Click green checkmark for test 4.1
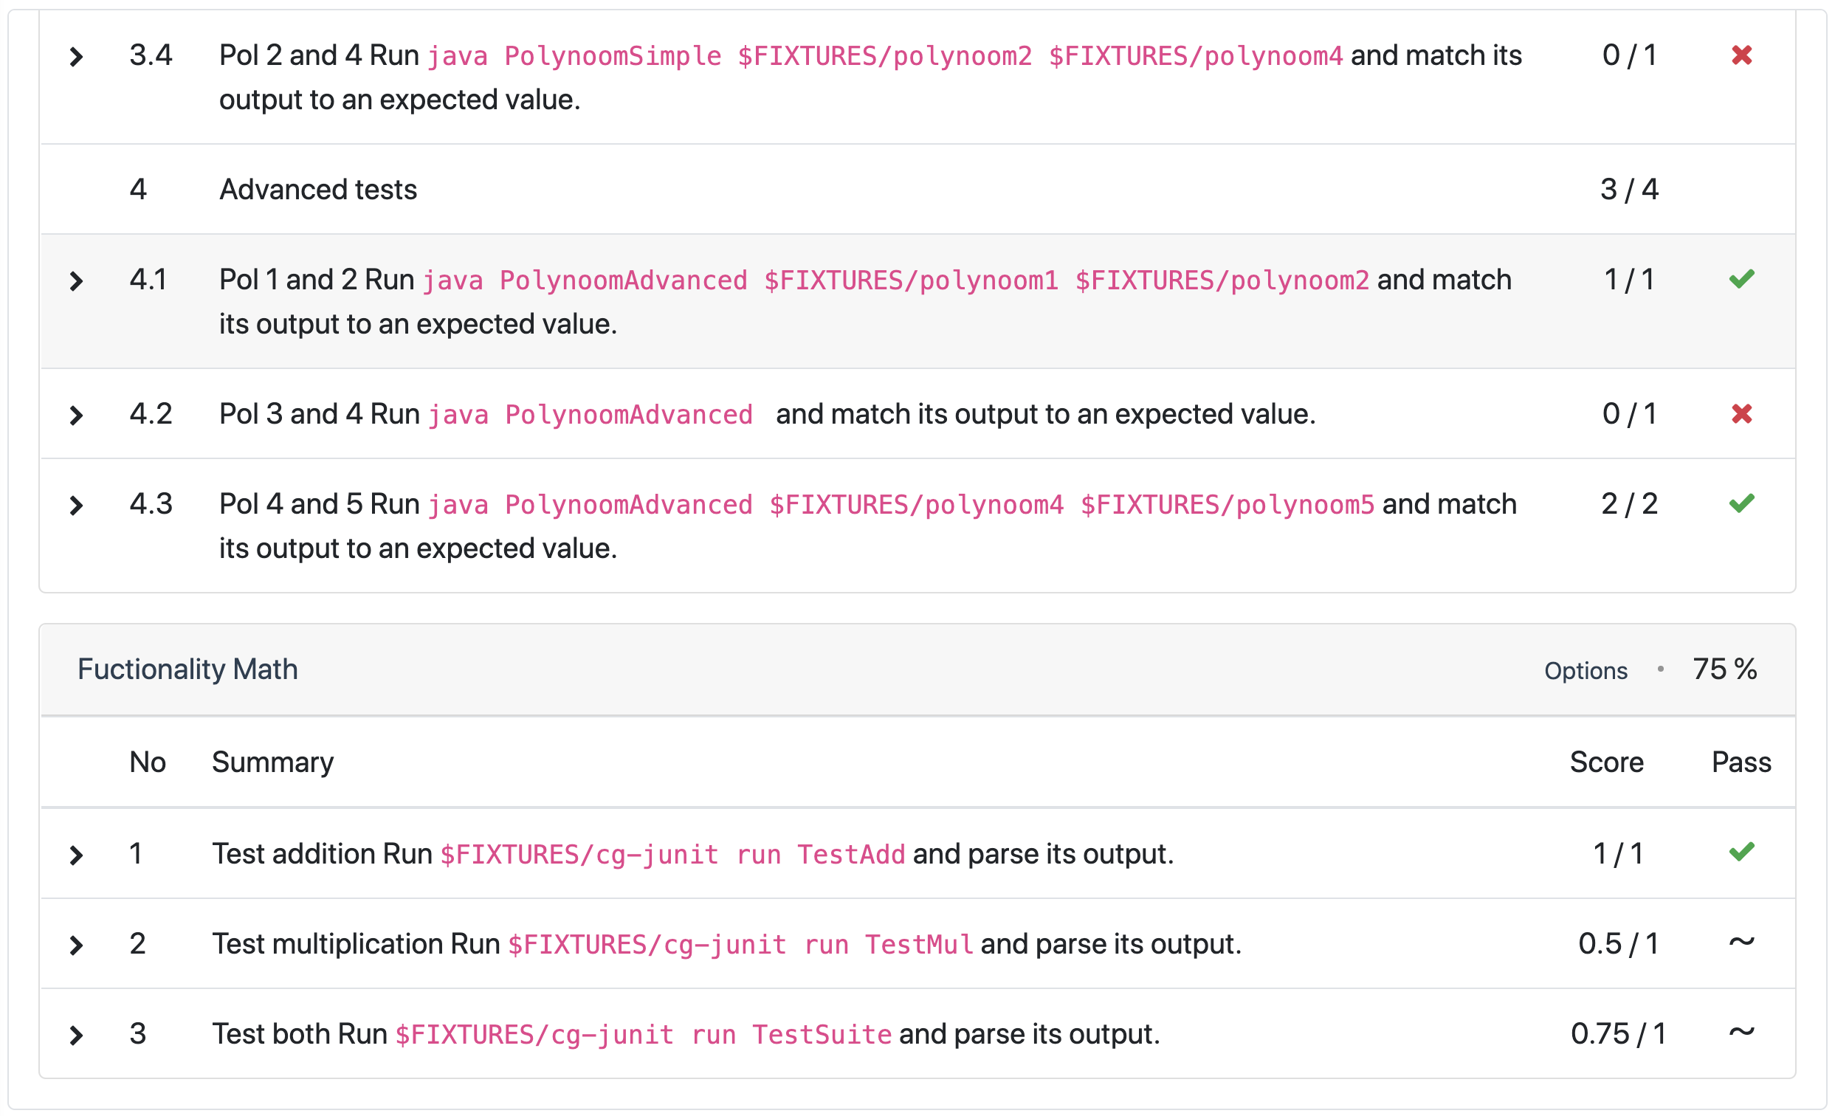This screenshot has height=1116, width=1835. tap(1741, 279)
